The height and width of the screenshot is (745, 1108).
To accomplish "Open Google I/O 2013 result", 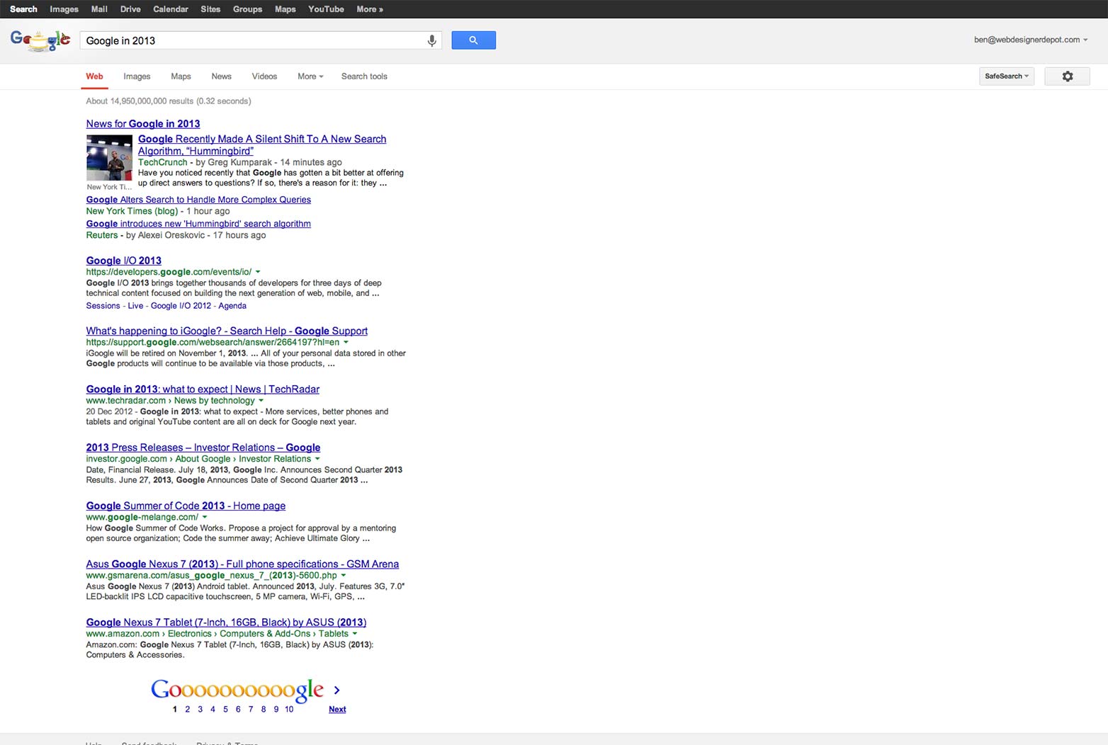I will point(124,261).
